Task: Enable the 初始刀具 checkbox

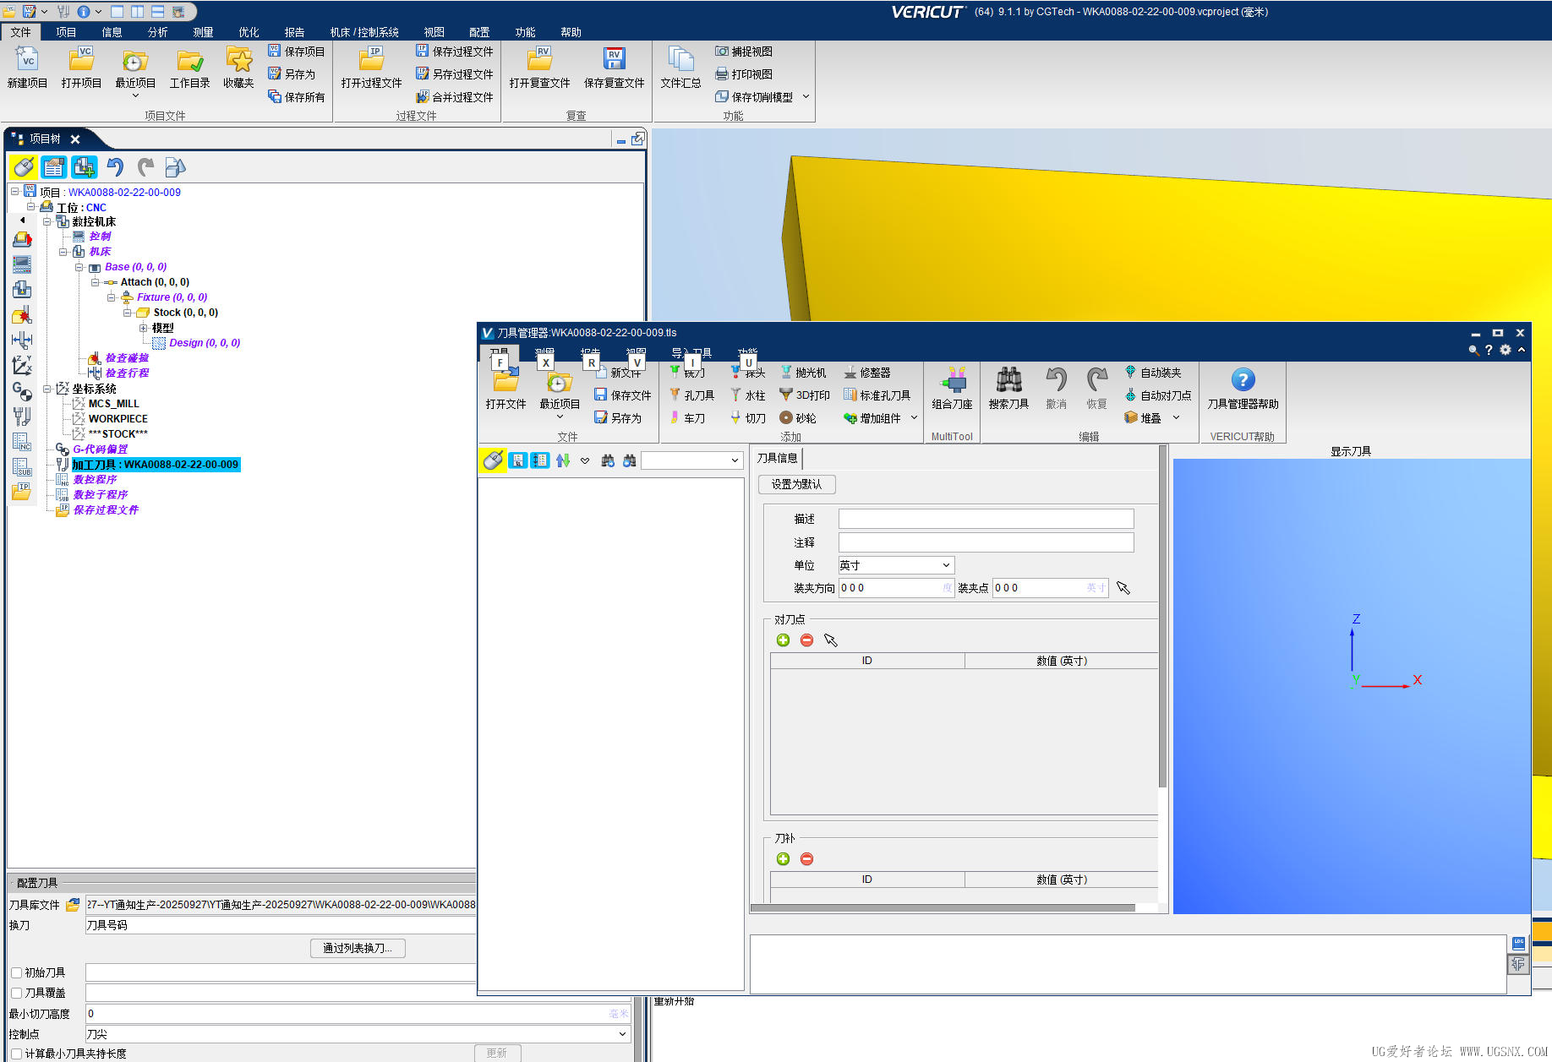Action: pyautogui.click(x=16, y=973)
